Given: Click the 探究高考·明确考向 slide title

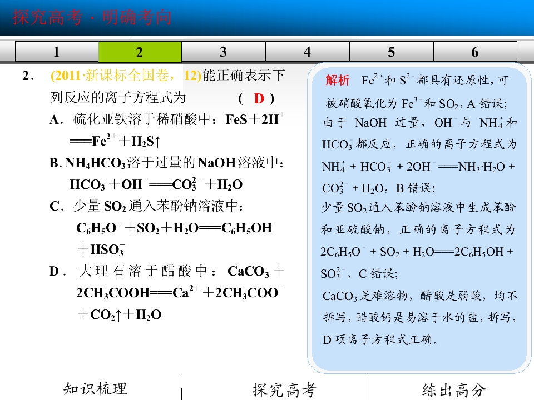Looking at the screenshot, I should coord(92,17).
